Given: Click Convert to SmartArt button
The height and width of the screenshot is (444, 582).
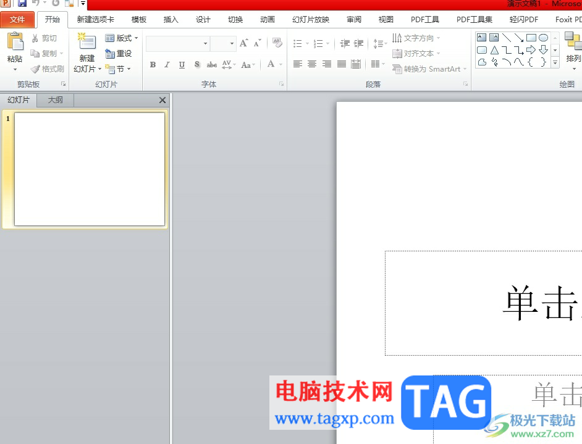Looking at the screenshot, I should (x=429, y=69).
